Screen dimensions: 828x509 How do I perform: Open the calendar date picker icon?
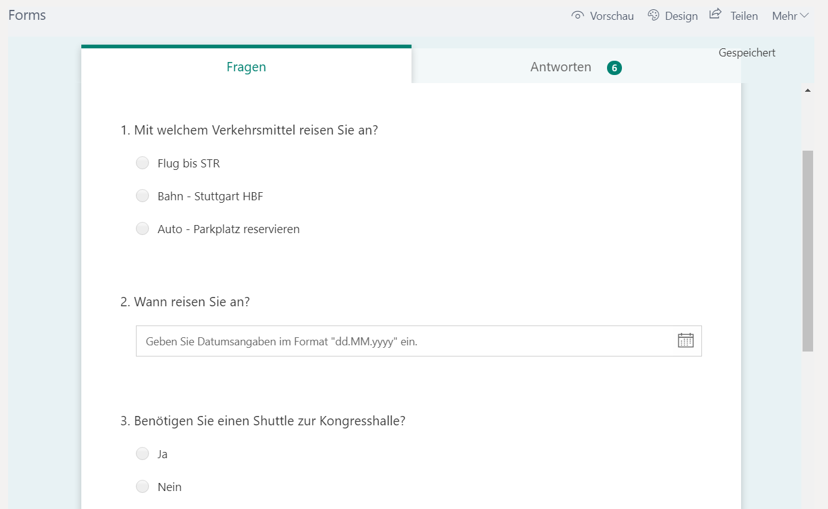[x=685, y=340]
